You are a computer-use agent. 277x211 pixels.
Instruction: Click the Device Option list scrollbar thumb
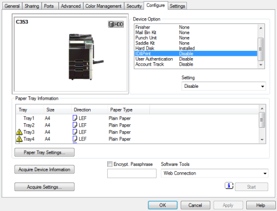(x=261, y=49)
